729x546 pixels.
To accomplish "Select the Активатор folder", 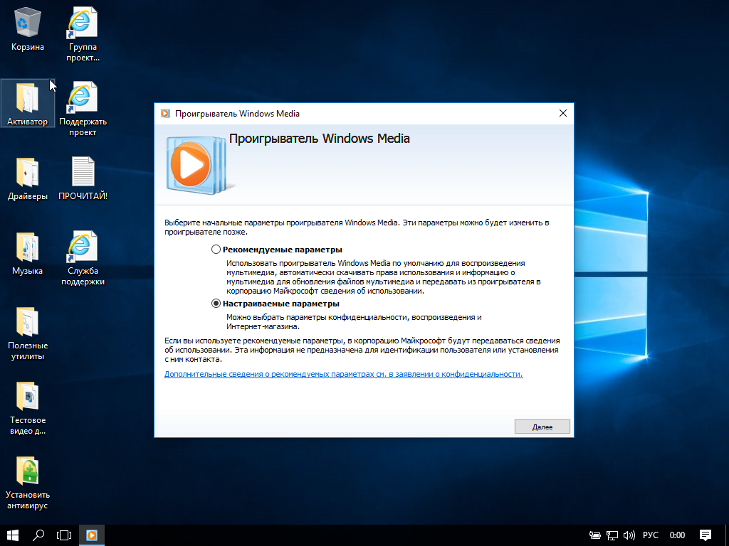I will 28,103.
